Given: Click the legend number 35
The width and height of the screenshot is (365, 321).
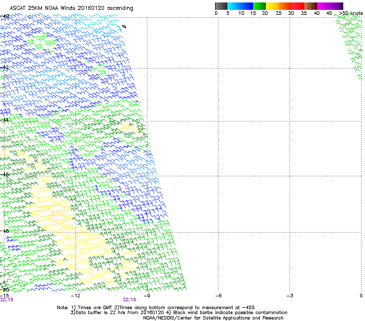Looking at the screenshot, I should click(x=304, y=13).
